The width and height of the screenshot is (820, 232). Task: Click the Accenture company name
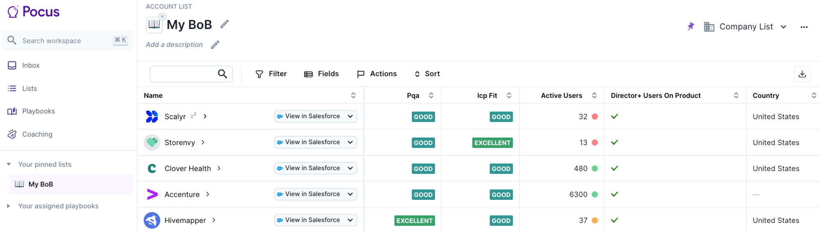tap(182, 194)
